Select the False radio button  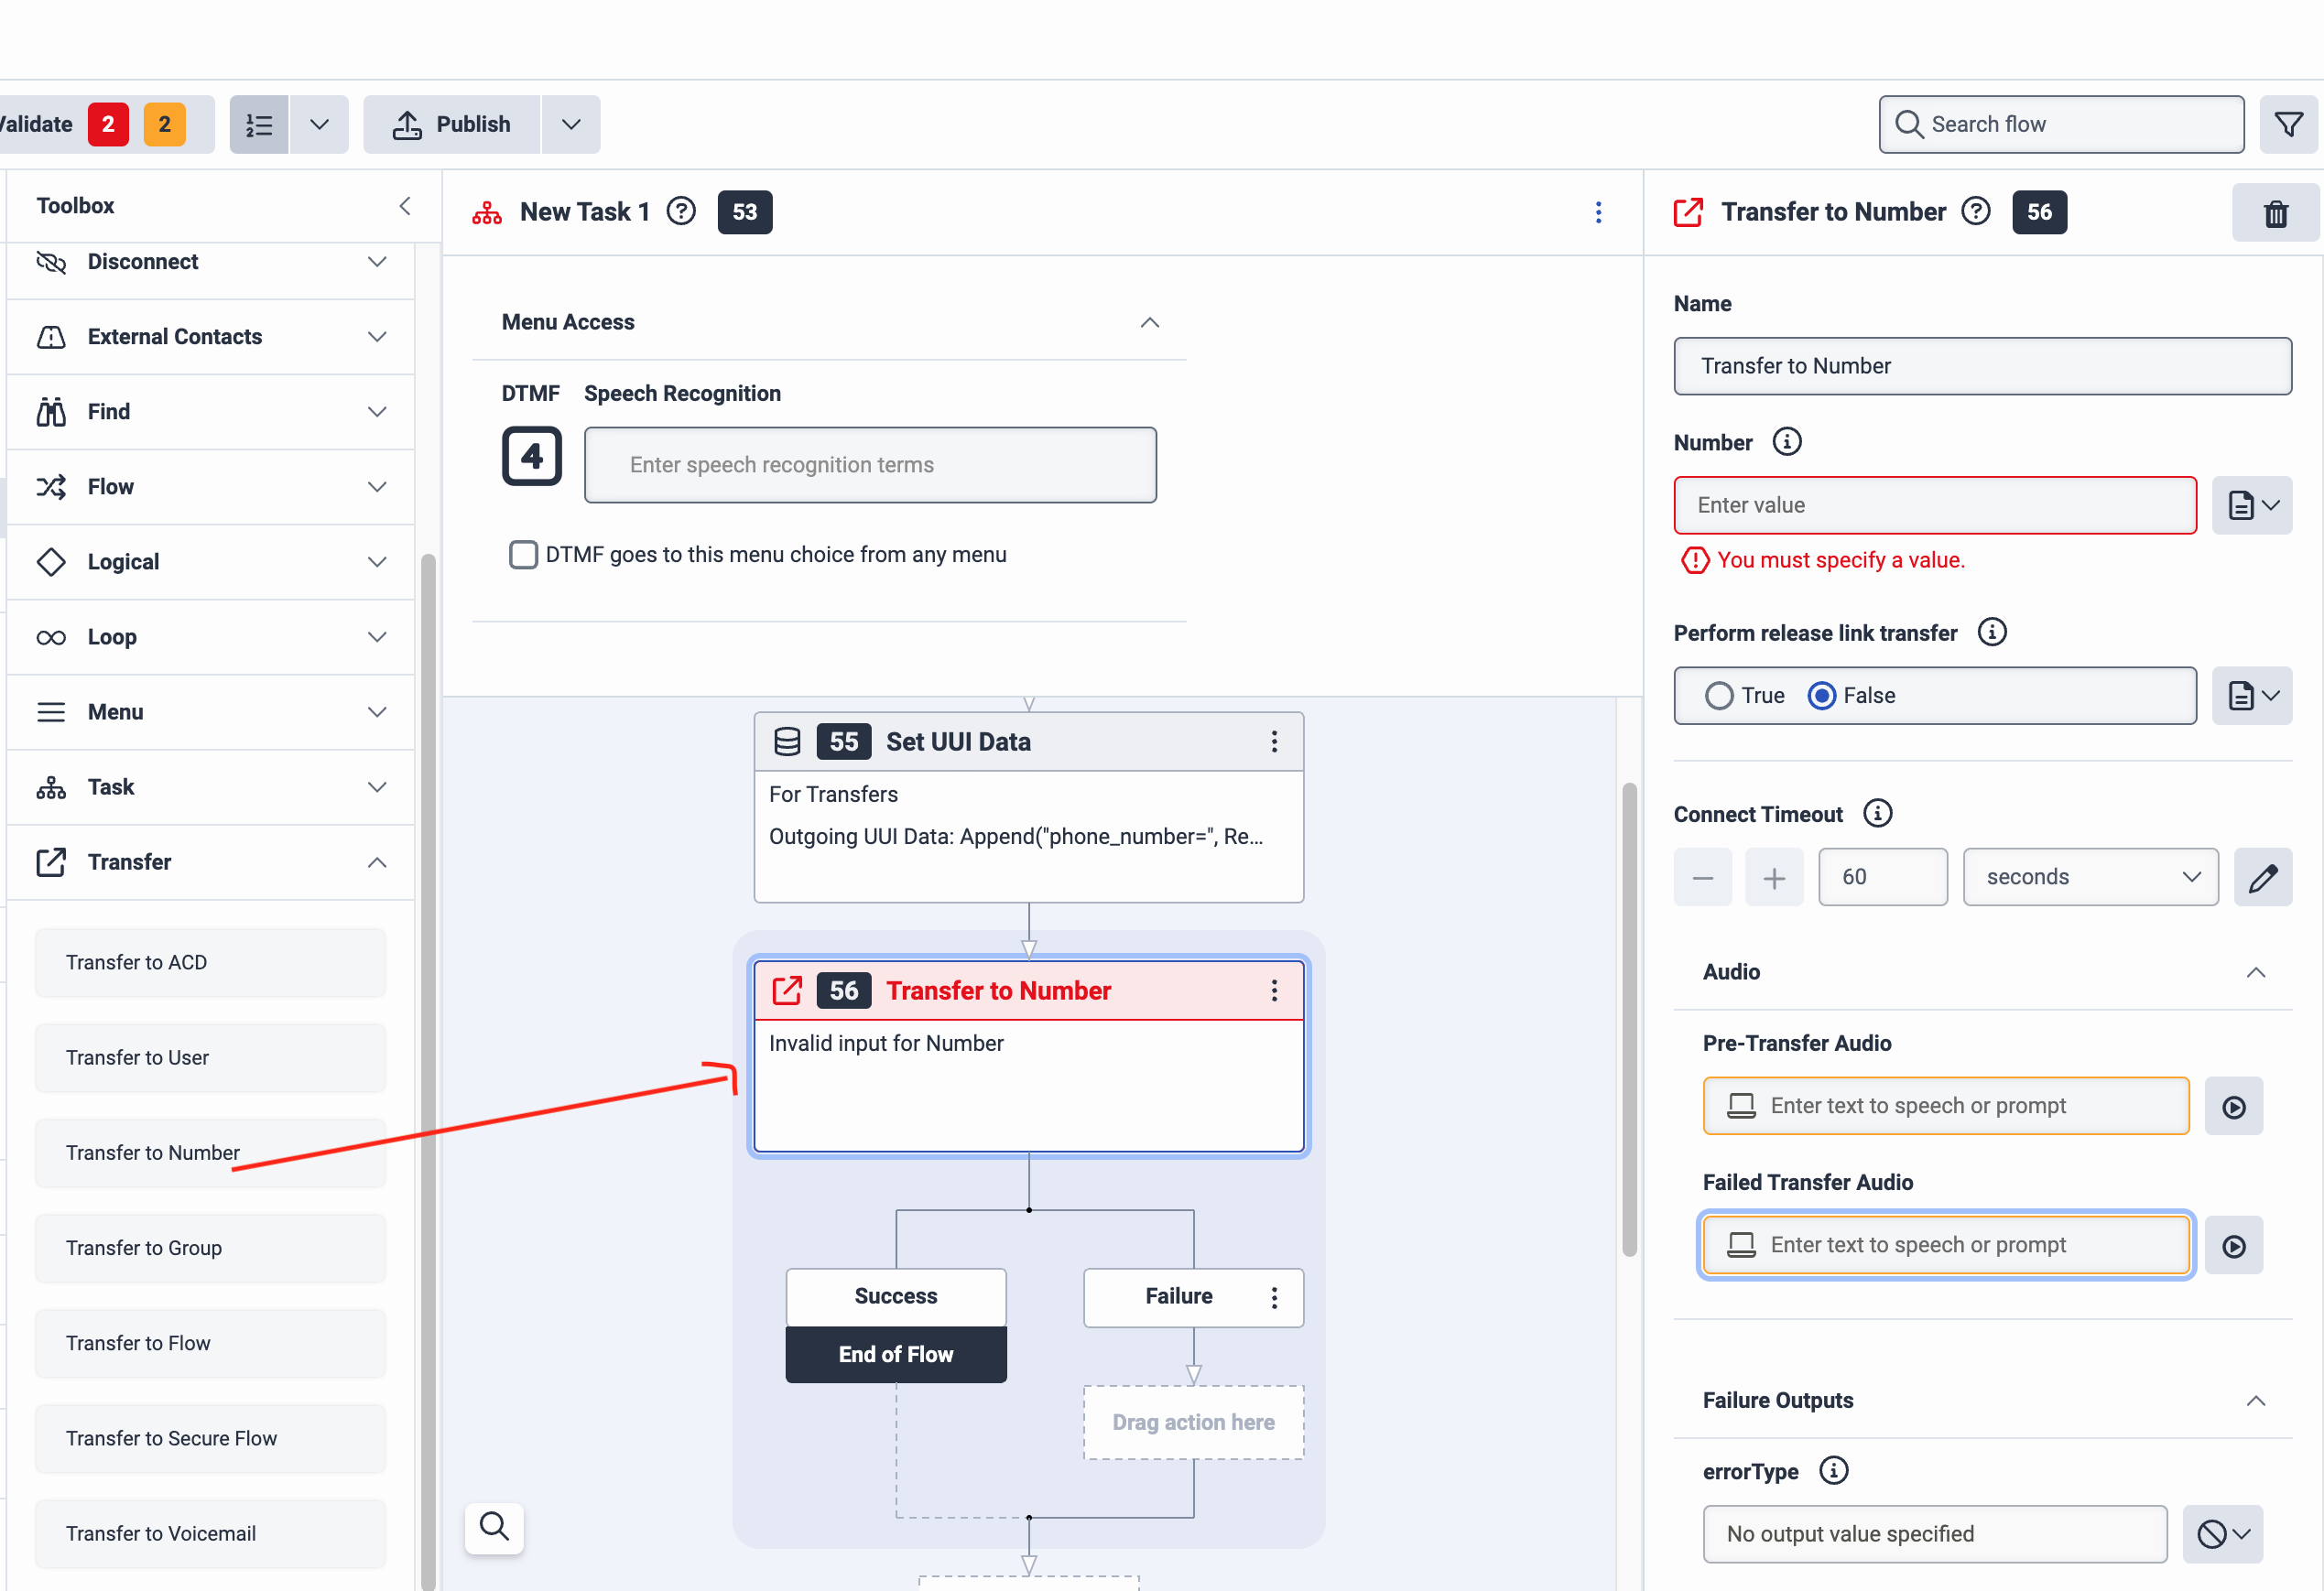click(1821, 695)
